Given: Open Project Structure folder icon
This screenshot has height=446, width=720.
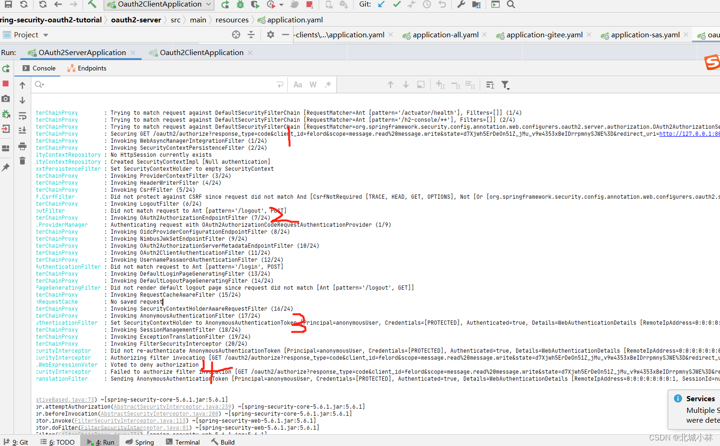Looking at the screenshot, I should click(x=476, y=4).
